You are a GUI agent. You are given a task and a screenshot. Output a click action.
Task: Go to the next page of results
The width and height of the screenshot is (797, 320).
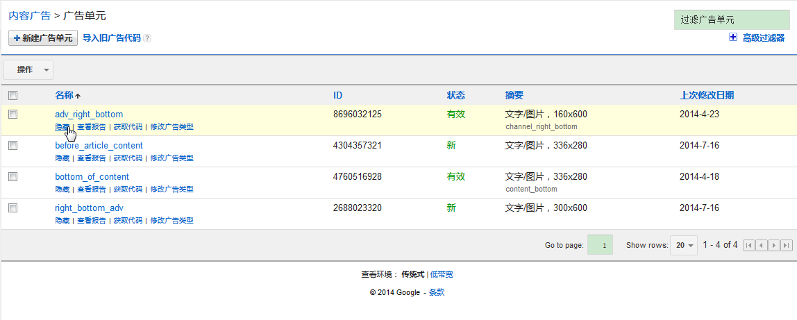tap(774, 245)
